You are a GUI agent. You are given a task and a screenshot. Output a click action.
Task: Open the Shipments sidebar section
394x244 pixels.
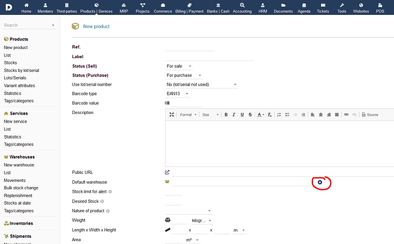(x=18, y=236)
